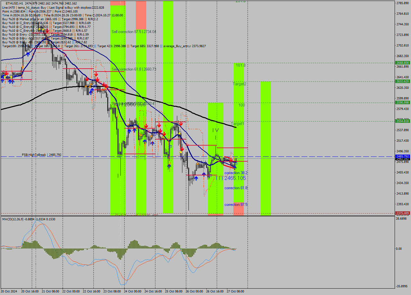The height and width of the screenshot is (295, 411).
Task: Click the 'correction 61.8' label
Action: point(236,188)
